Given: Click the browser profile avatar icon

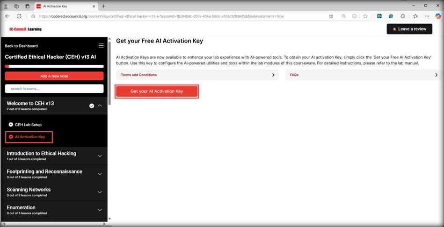Looking at the screenshot, I should click(x=6, y=6).
